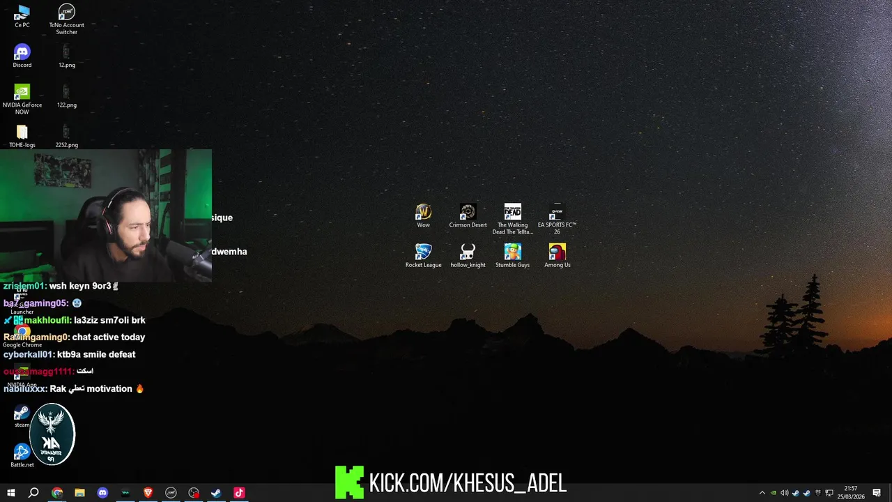Open NVIDIA GeForce NOW shortcut

pos(22,100)
